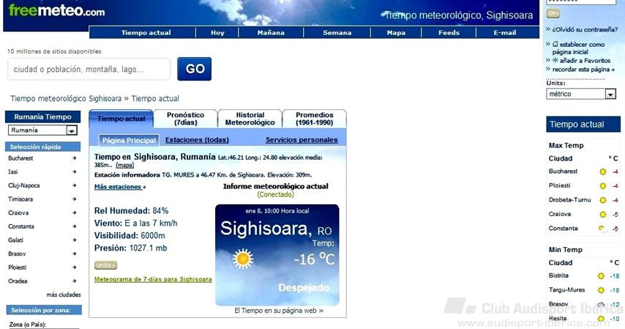Click the large sun icon in Sighisoara forecast
Screen dimensions: 625x329
pos(243,259)
